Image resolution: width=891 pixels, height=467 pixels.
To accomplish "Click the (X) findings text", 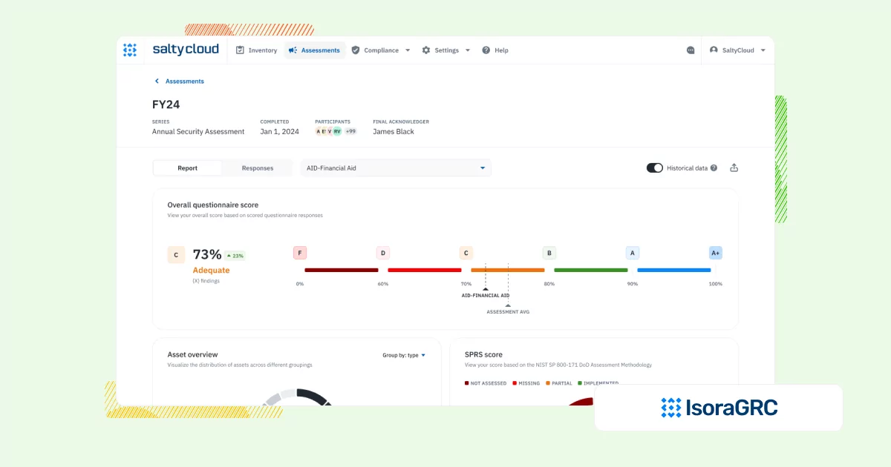I will click(x=206, y=281).
